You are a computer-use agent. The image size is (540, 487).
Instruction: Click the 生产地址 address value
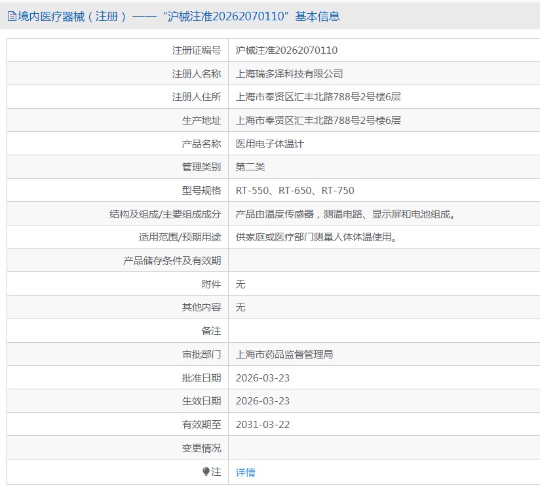(x=318, y=121)
